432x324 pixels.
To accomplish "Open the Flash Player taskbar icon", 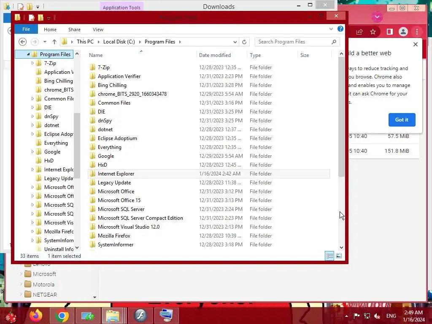I will pyautogui.click(x=140, y=316).
